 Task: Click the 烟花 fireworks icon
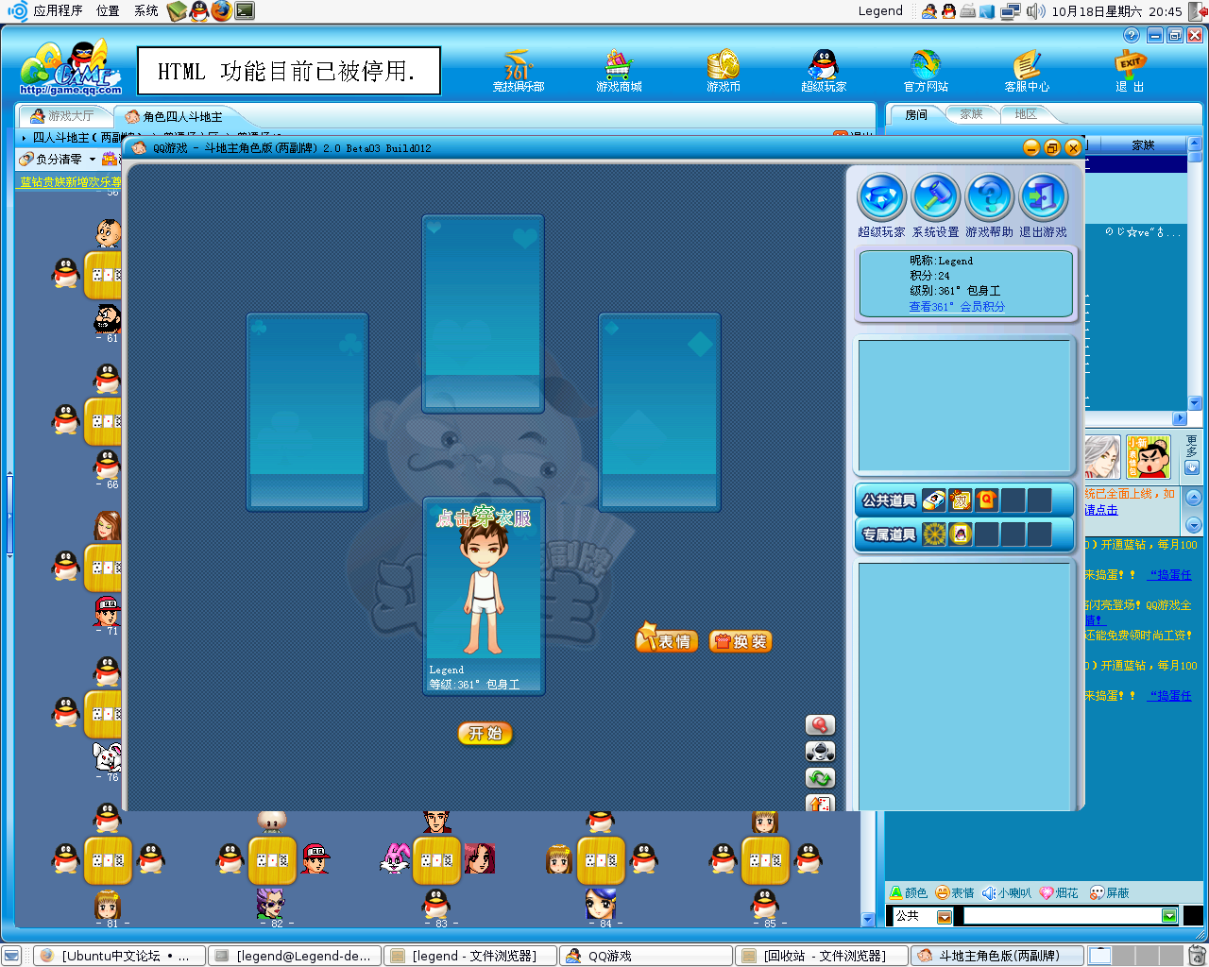point(1059,892)
